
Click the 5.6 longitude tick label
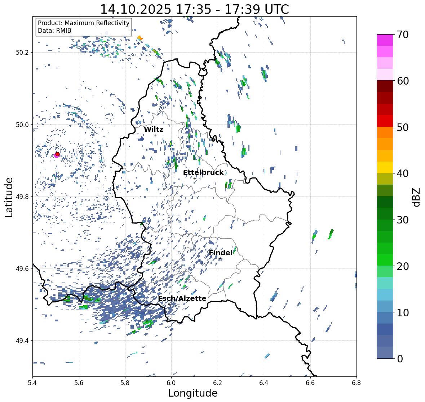[x=79, y=383]
